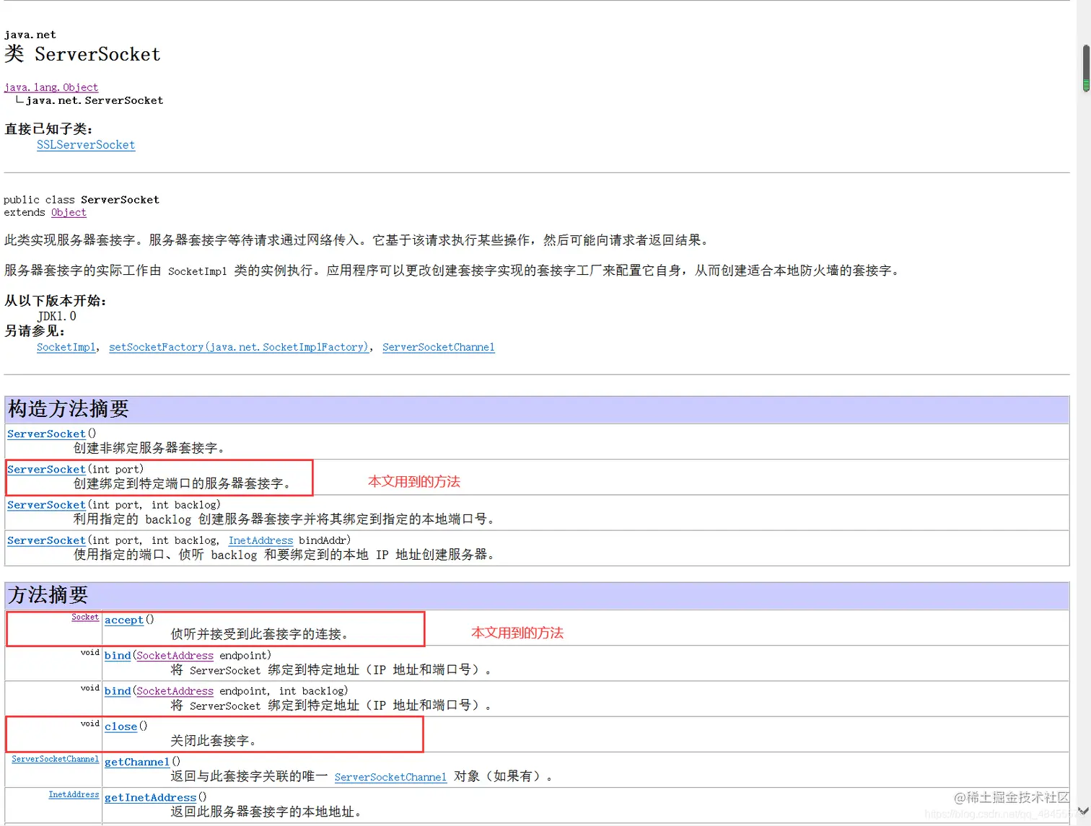Open the no-argument ServerSocket() constructor link

(46, 434)
